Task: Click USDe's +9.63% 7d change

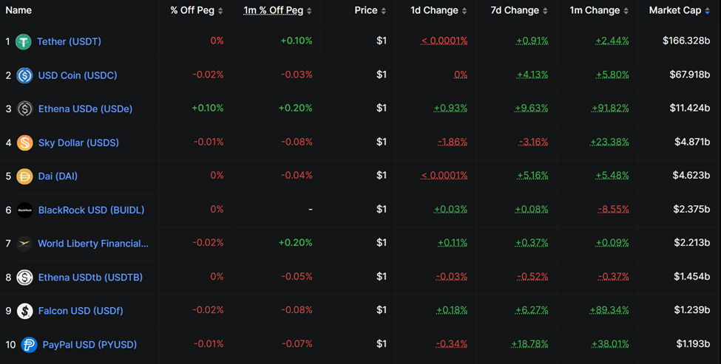Action: click(532, 109)
